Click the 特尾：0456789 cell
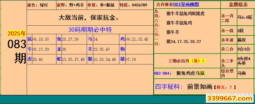The image size is (255, 104). [x=133, y=5]
